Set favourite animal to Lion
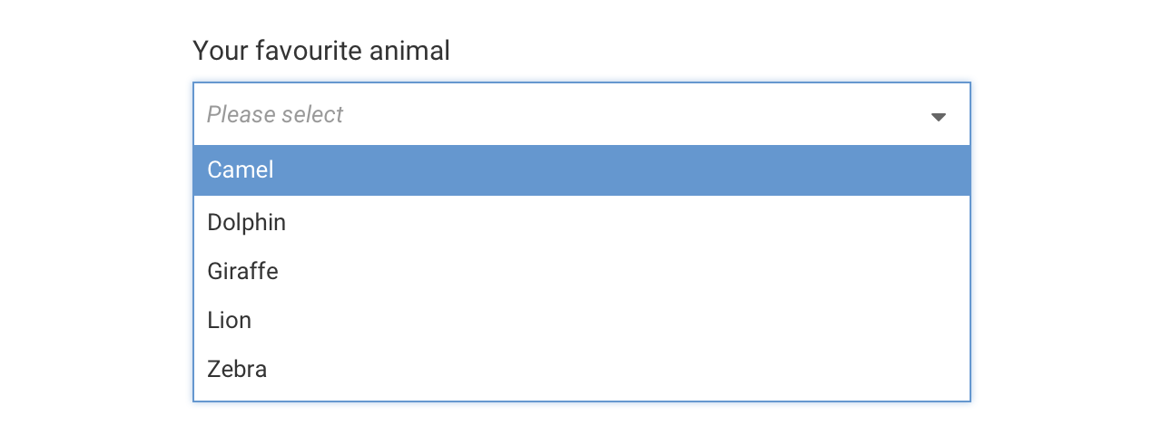Image resolution: width=1162 pixels, height=435 pixels. [581, 320]
